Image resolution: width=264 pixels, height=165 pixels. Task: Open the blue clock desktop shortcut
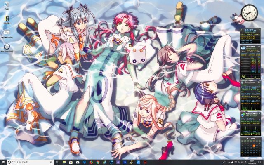tap(7, 48)
